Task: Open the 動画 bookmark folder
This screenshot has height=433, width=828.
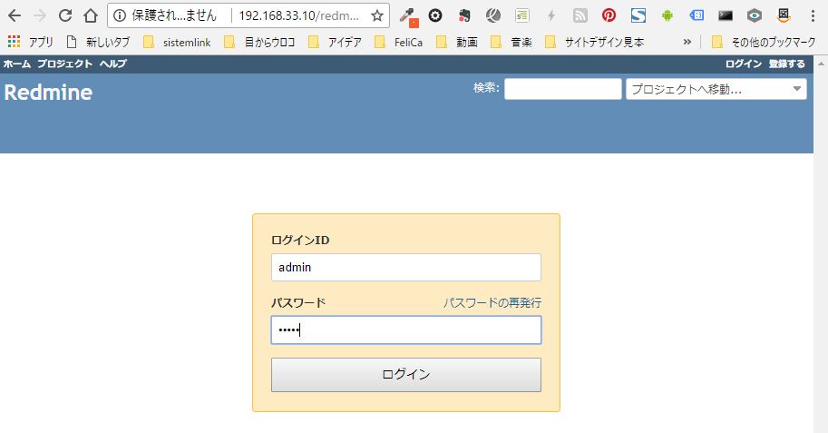Action: click(457, 43)
